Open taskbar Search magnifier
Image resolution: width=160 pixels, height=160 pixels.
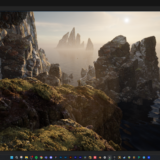17,157
